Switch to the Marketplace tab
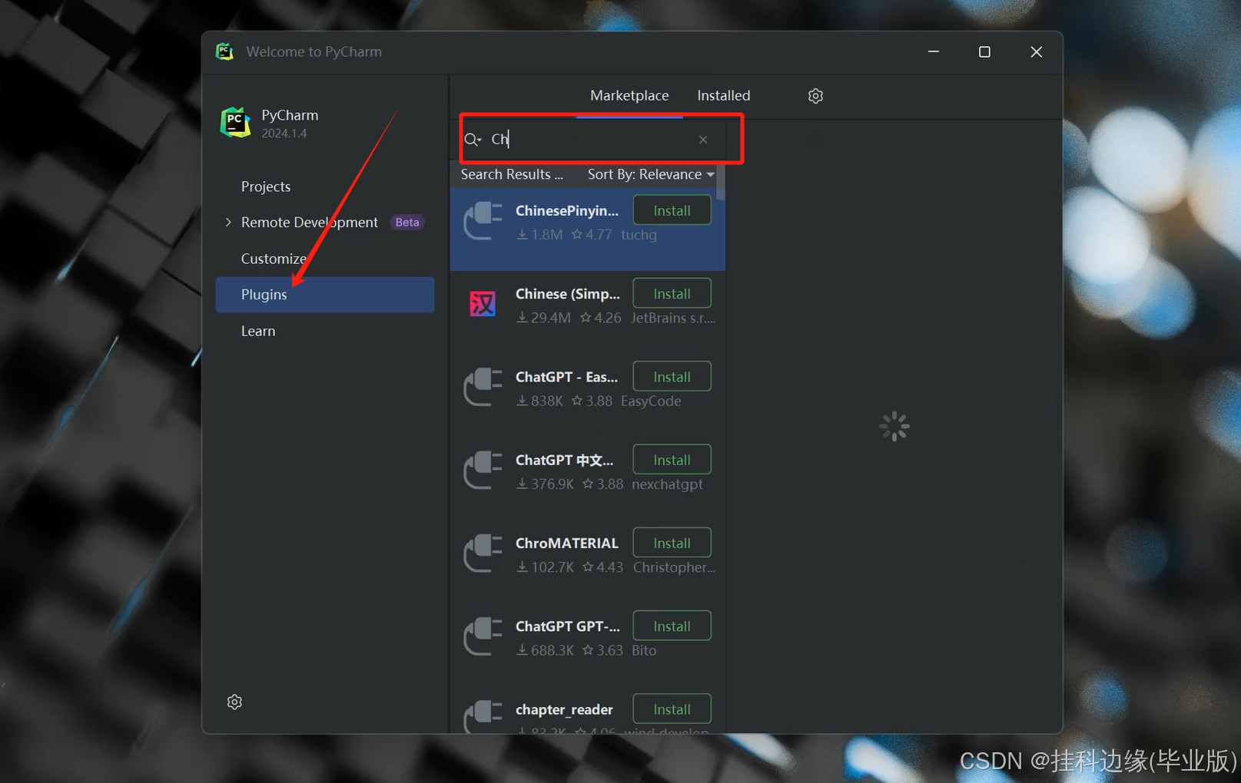 pyautogui.click(x=629, y=96)
